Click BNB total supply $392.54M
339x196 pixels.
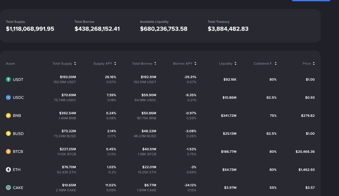point(68,113)
